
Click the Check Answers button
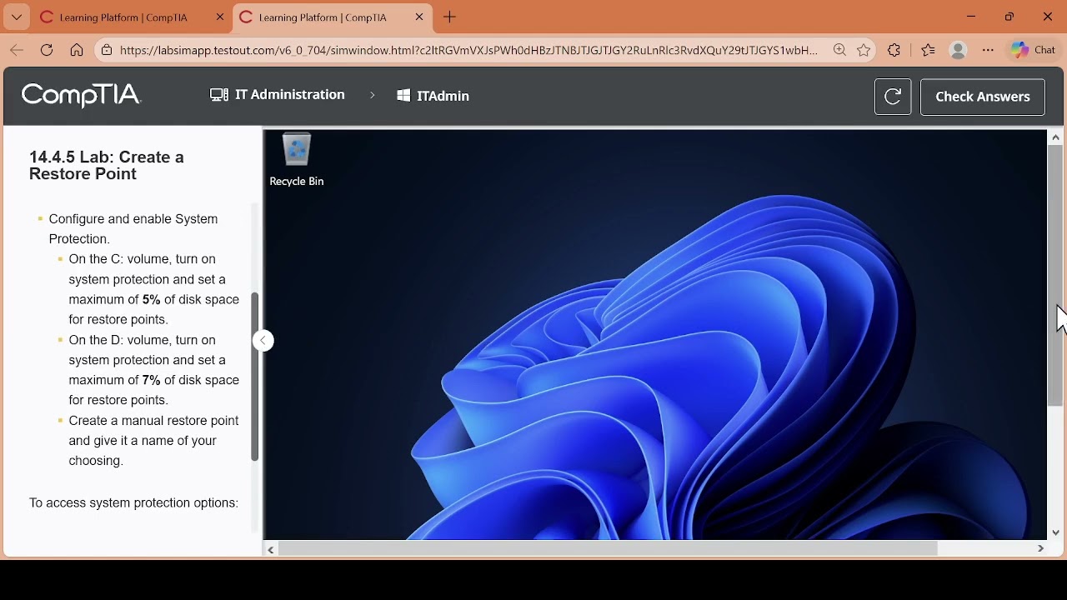(x=983, y=97)
